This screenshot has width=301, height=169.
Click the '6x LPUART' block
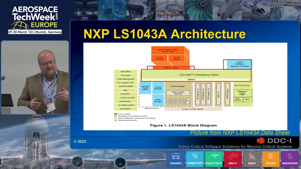tap(126, 109)
